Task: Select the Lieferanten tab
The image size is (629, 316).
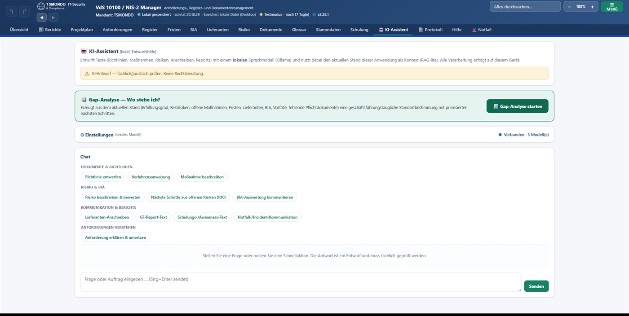Action: click(x=217, y=30)
